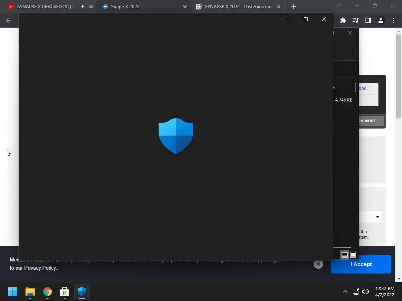Screen dimensions: 402x301
Task: Open the Privacy Policy link
Action: coord(40,268)
